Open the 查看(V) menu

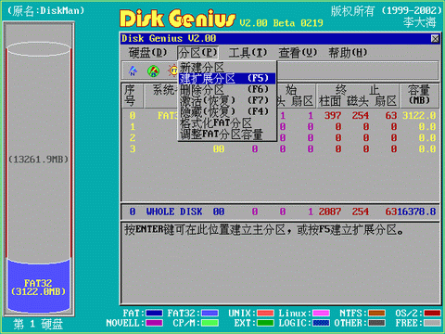[298, 53]
